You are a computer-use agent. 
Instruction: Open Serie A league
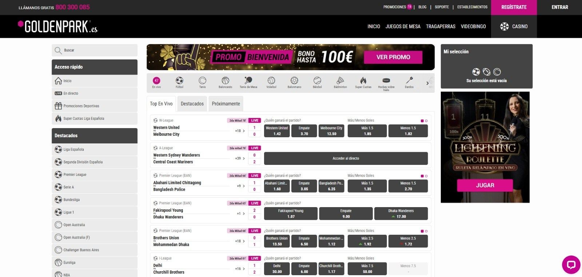pyautogui.click(x=95, y=187)
